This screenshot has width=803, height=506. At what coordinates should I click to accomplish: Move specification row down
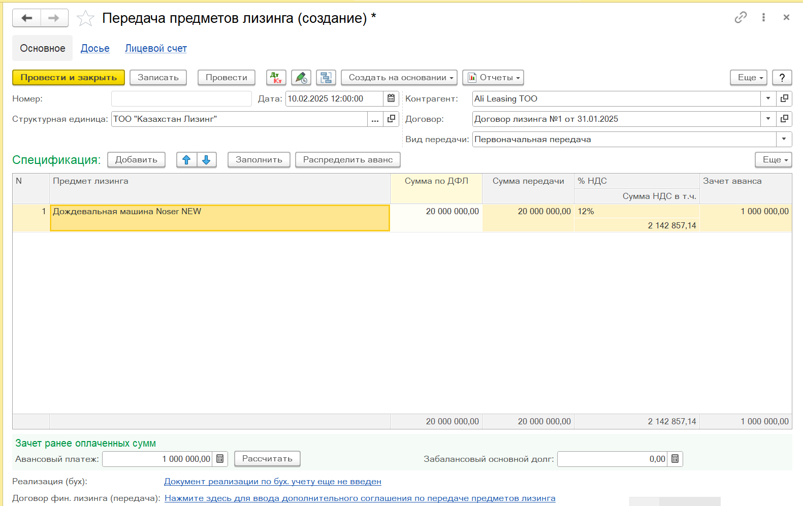click(206, 160)
